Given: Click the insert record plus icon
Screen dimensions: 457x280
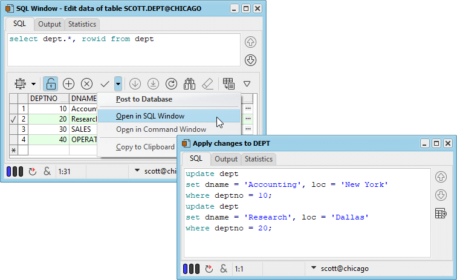Looking at the screenshot, I should (69, 83).
